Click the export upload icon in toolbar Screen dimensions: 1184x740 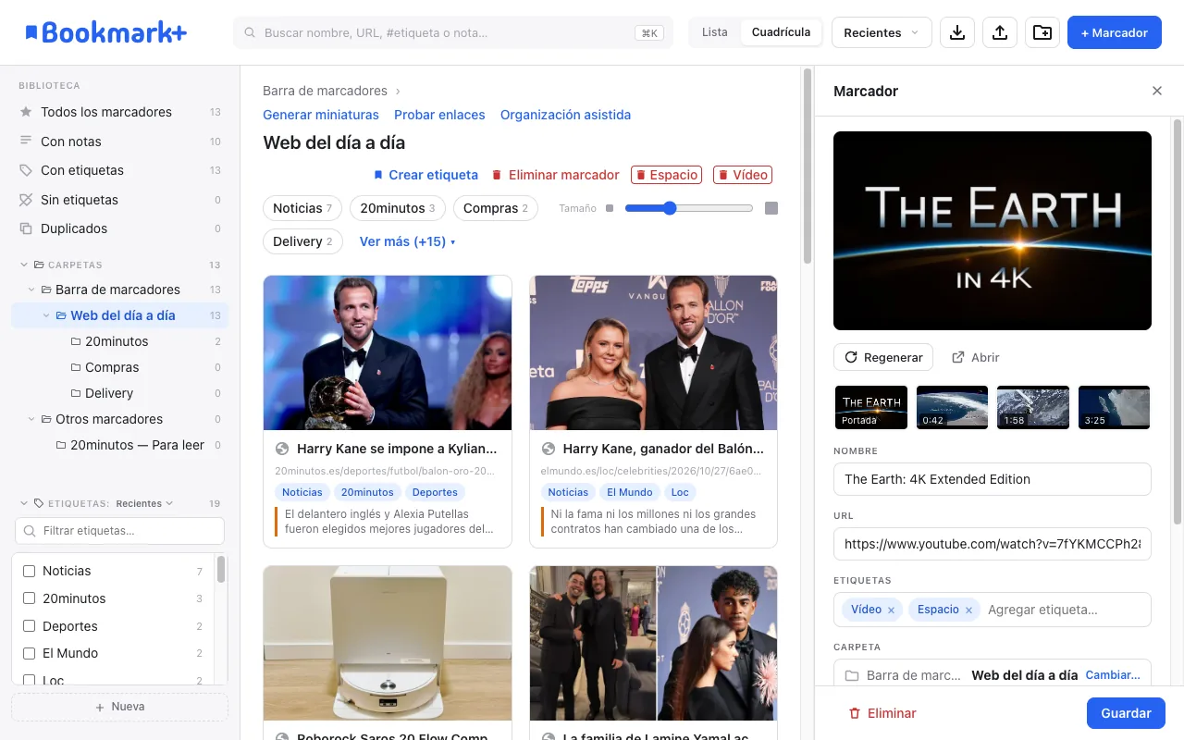pos(1000,32)
